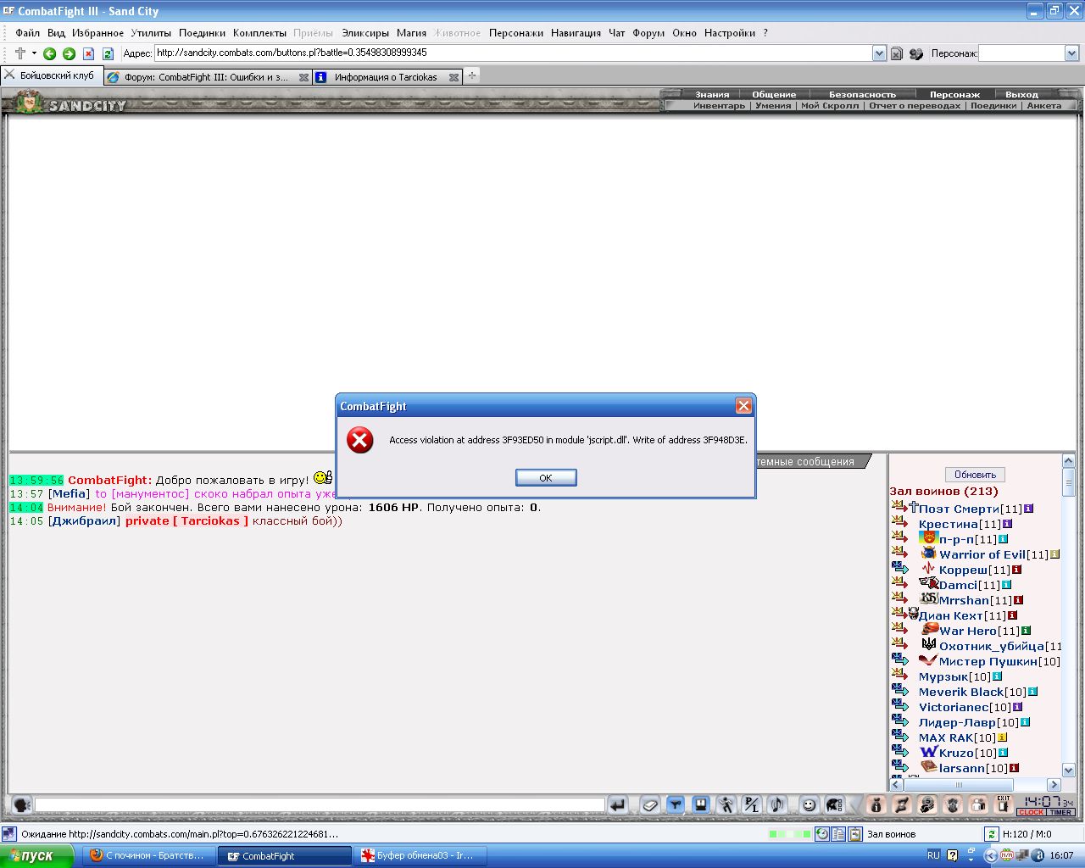Open the Настройки menu
Screen dimensions: 1085x868
[x=729, y=33]
